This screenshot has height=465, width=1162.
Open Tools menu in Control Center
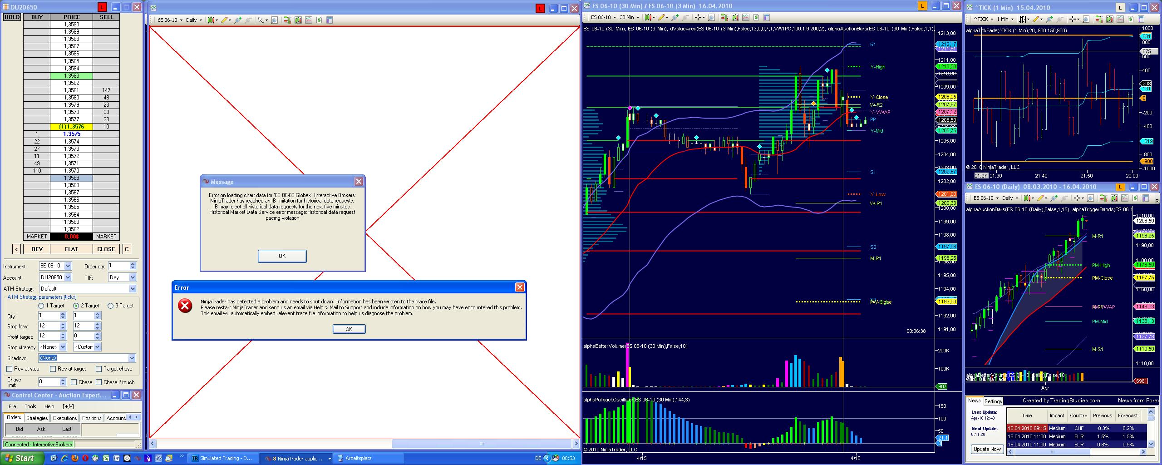pyautogui.click(x=30, y=406)
